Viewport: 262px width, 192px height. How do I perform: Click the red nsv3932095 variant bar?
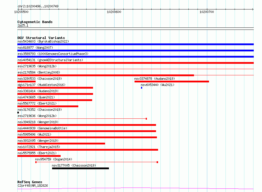(61, 144)
